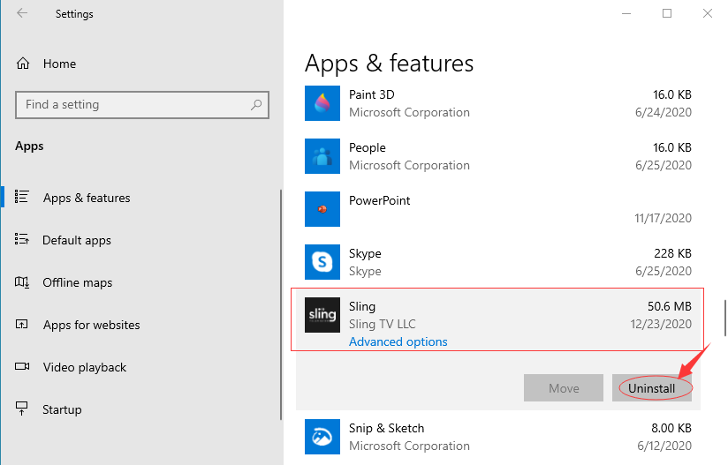728x465 pixels.
Task: Click the Snip & Sketch app icon
Action: [322, 437]
